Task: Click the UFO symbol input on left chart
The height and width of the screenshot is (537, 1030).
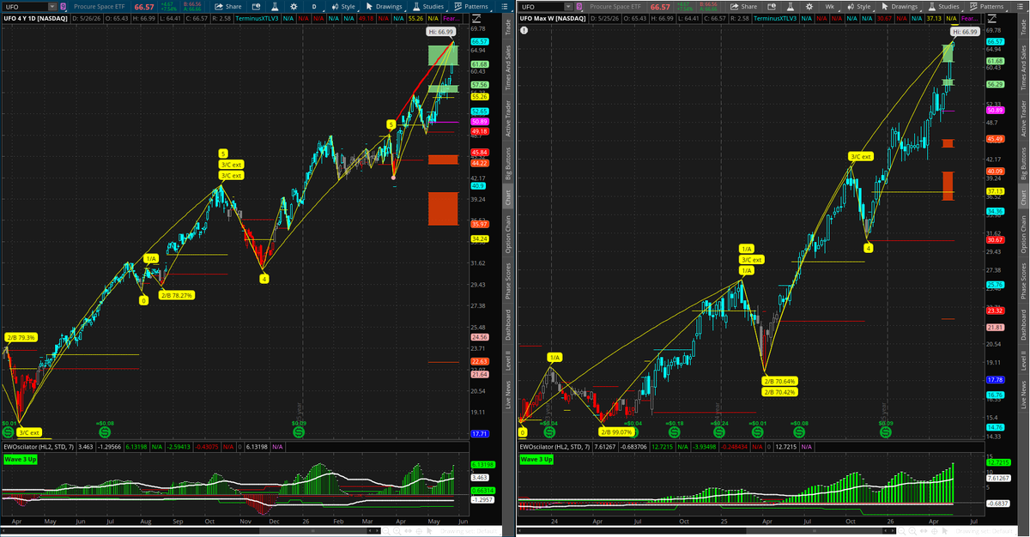Action: (x=24, y=7)
